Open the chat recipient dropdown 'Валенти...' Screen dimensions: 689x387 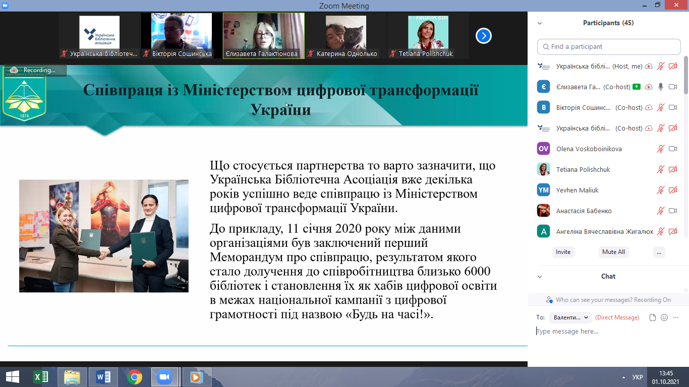(x=570, y=317)
